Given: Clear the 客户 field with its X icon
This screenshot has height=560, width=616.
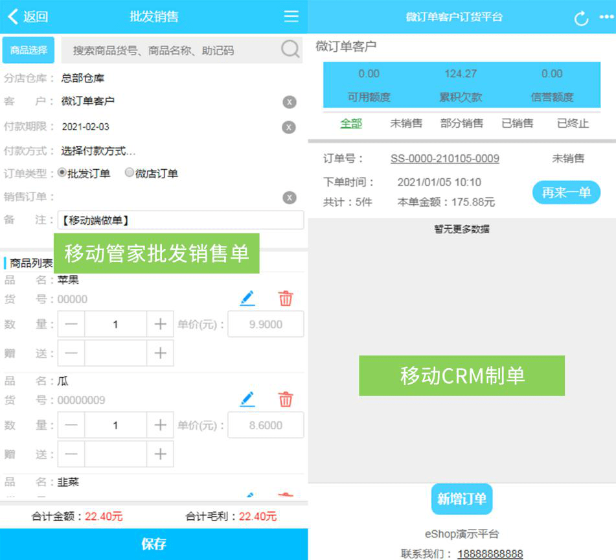Looking at the screenshot, I should [289, 102].
